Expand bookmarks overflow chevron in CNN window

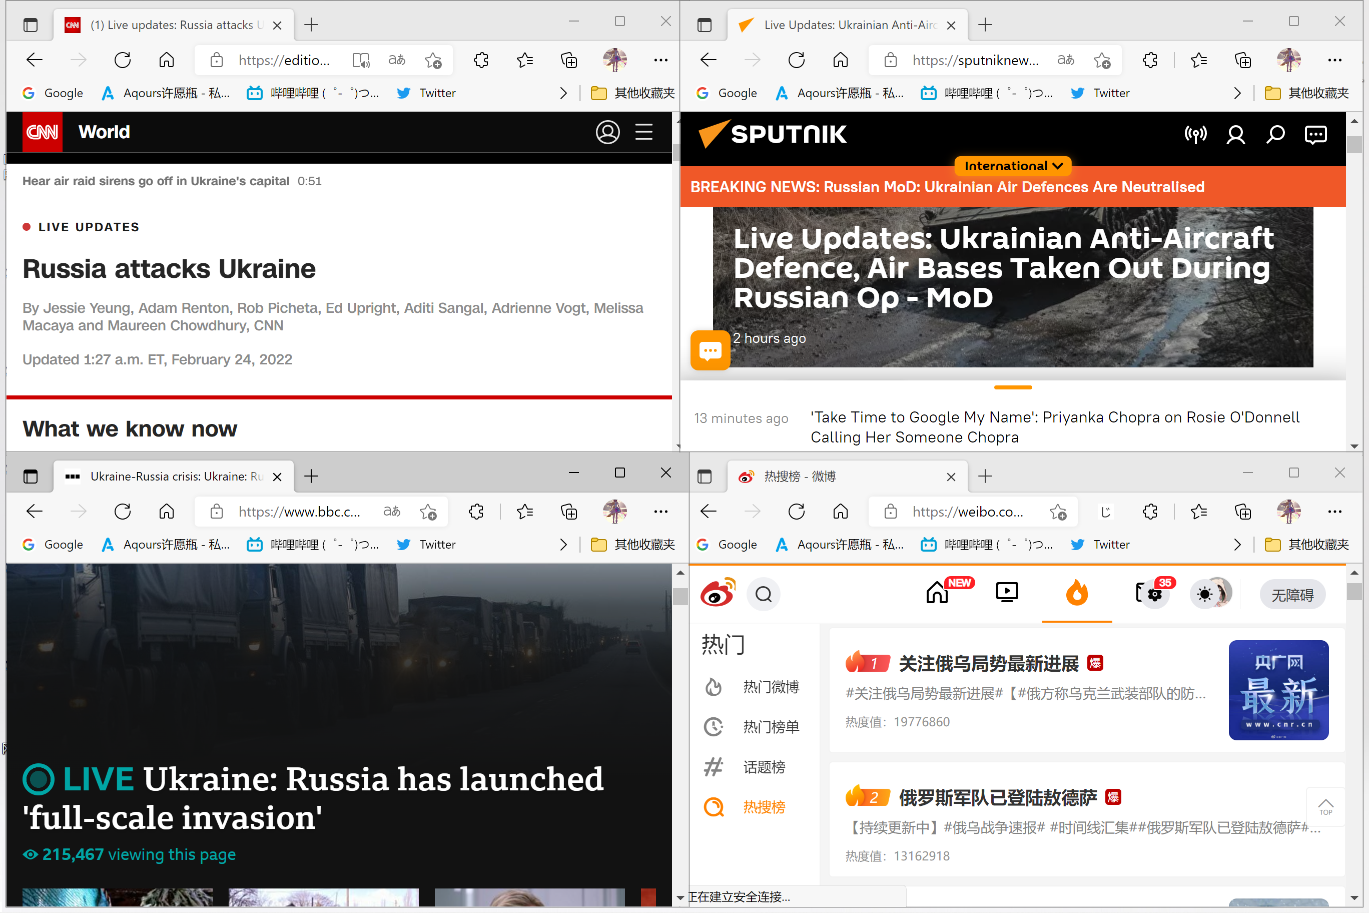[563, 93]
